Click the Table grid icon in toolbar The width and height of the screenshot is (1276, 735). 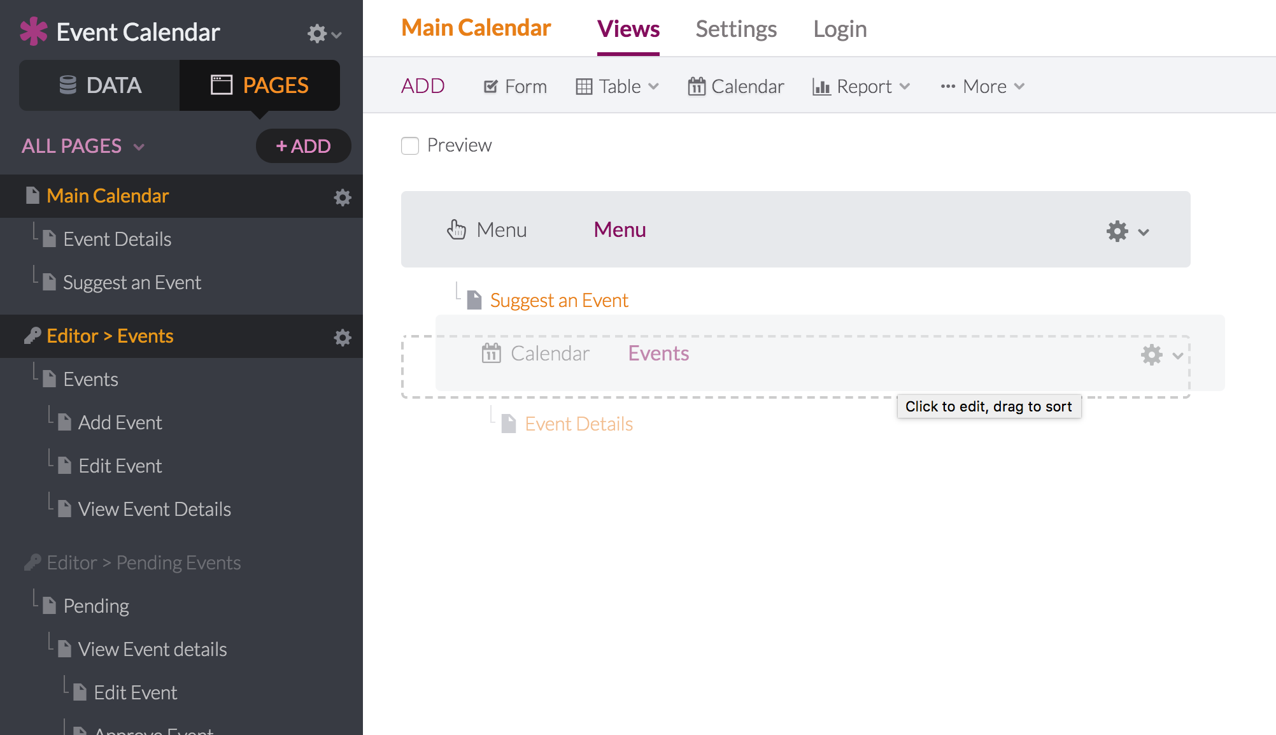(584, 87)
